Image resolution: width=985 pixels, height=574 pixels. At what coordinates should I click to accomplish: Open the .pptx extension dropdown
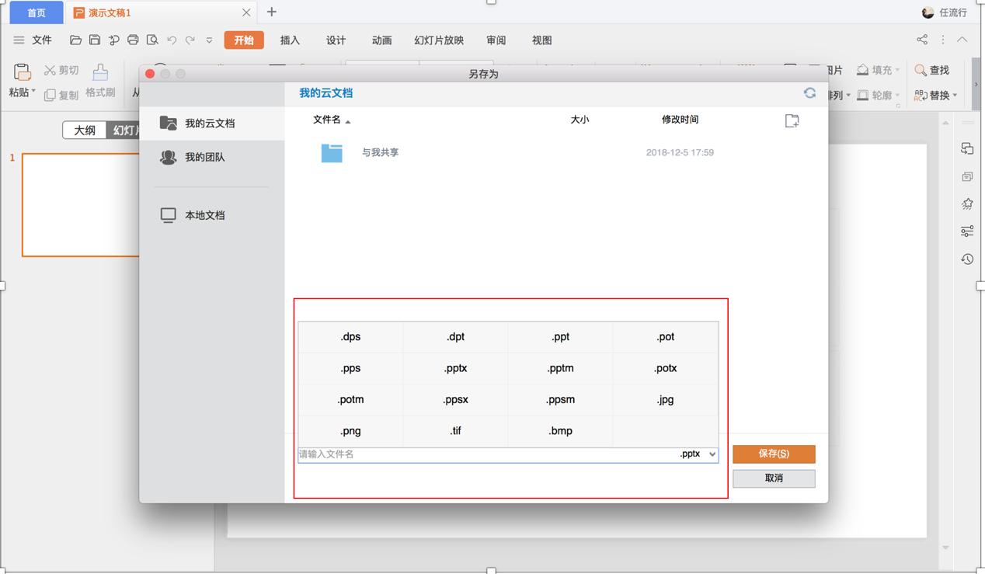click(x=712, y=454)
